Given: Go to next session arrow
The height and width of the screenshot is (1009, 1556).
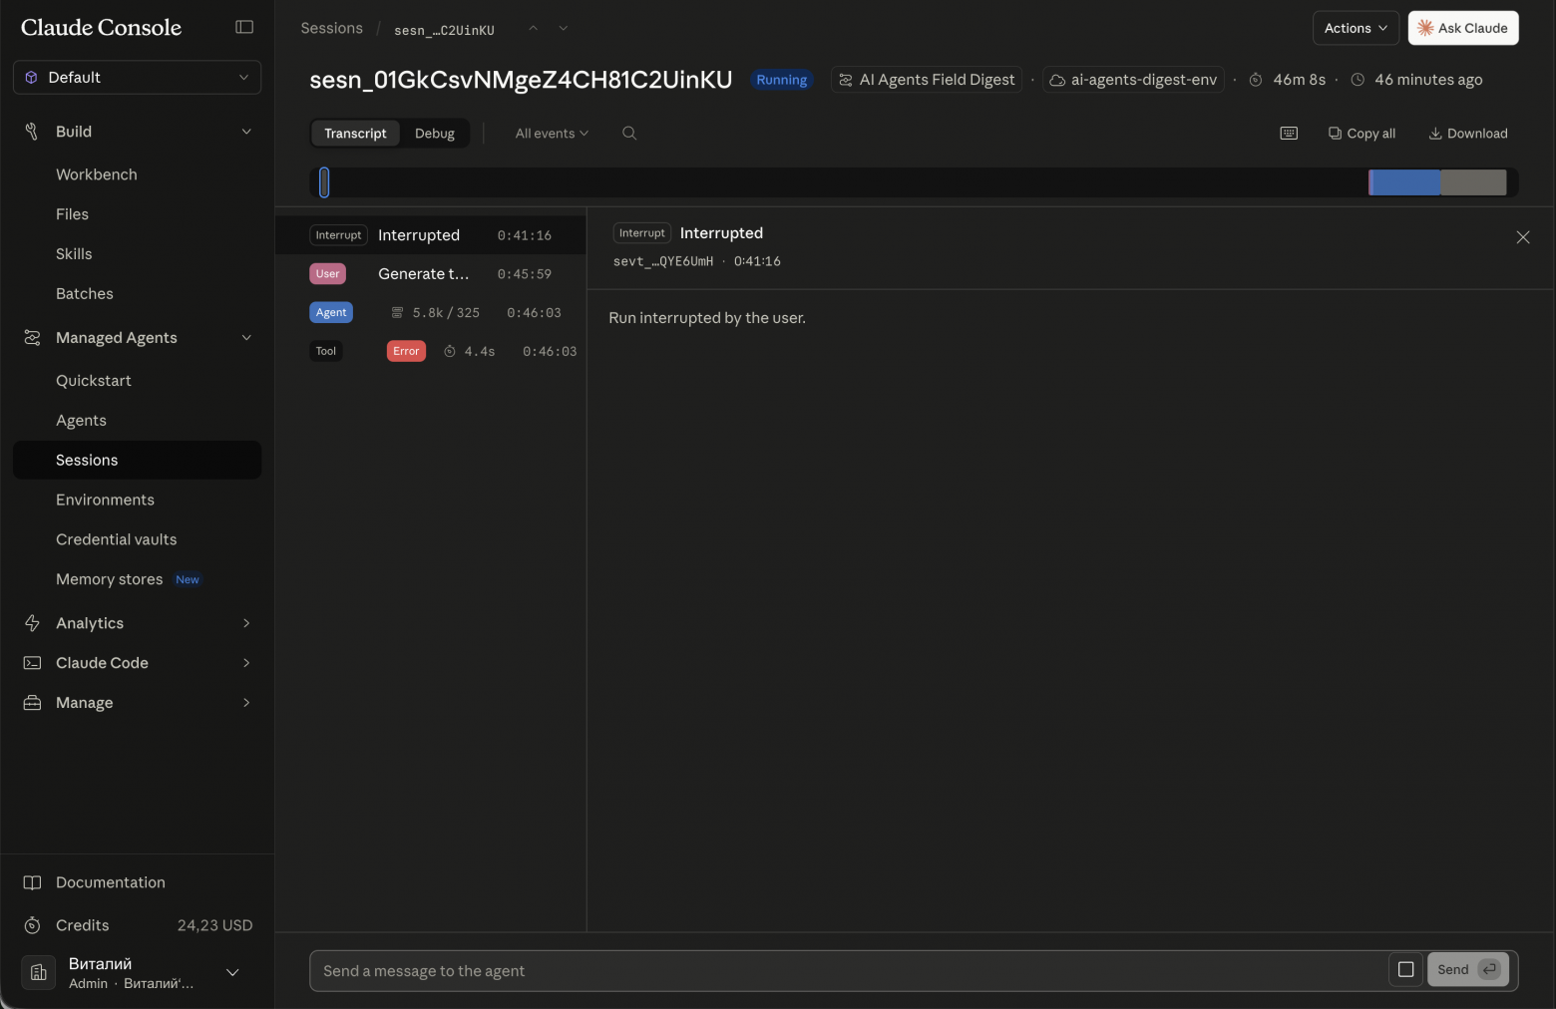Looking at the screenshot, I should 564,28.
